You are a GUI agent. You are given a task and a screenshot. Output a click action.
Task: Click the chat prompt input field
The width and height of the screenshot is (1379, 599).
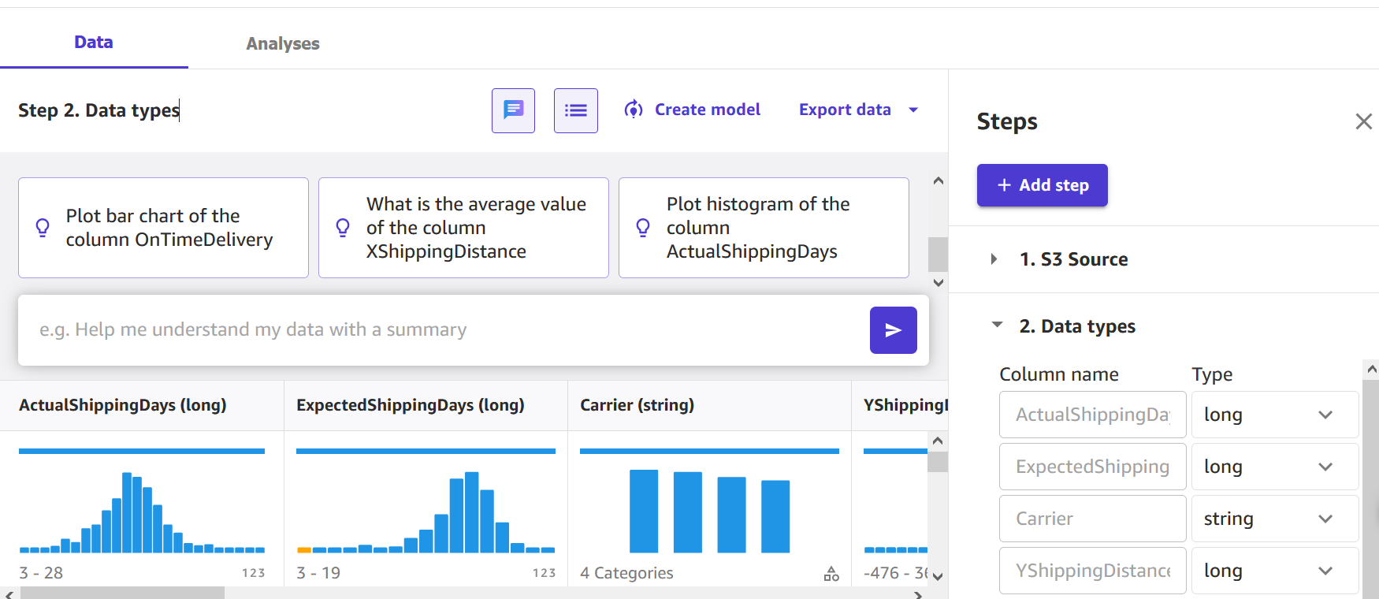click(441, 329)
